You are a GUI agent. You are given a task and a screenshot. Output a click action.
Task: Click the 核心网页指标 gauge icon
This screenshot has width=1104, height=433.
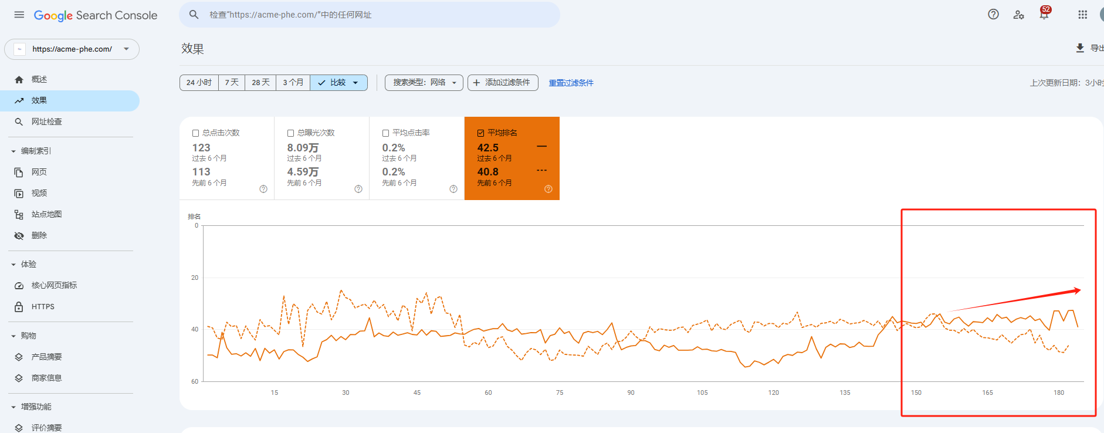pyautogui.click(x=19, y=285)
